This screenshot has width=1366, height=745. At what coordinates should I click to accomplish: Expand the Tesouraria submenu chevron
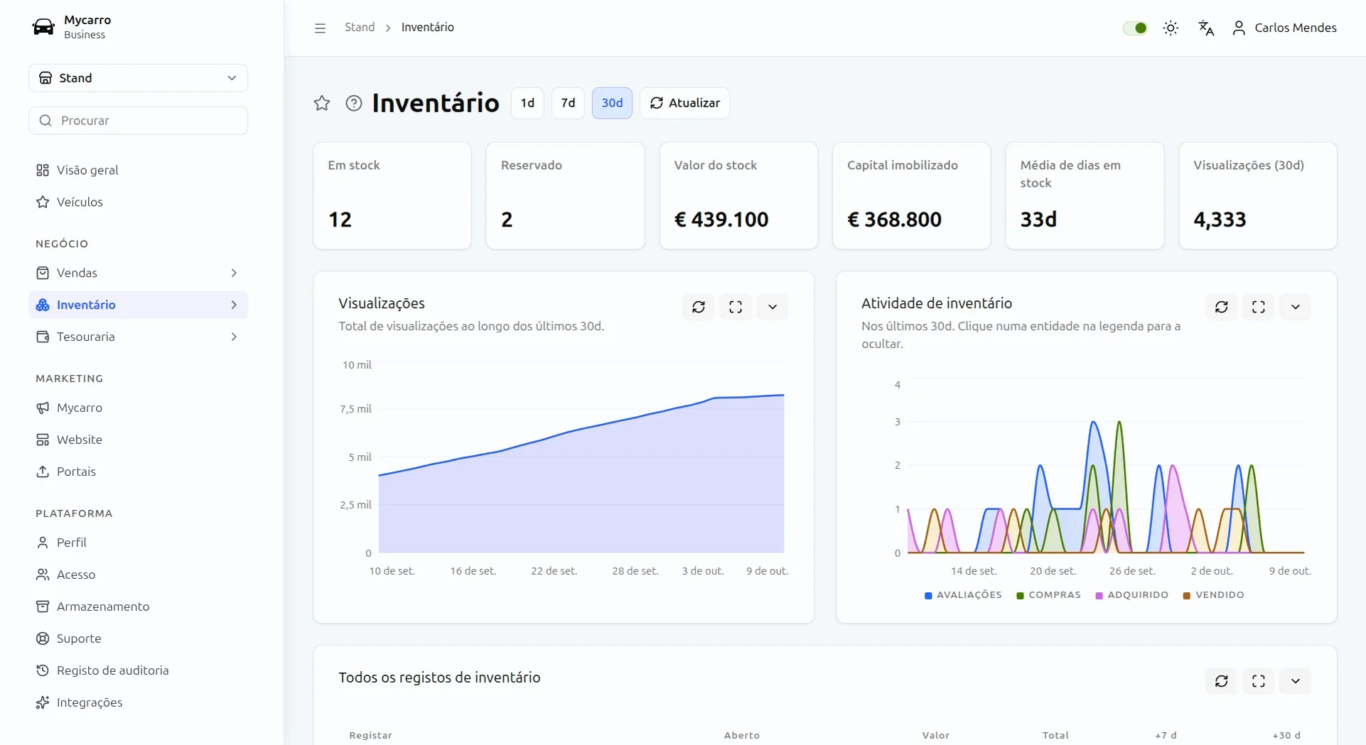click(234, 337)
